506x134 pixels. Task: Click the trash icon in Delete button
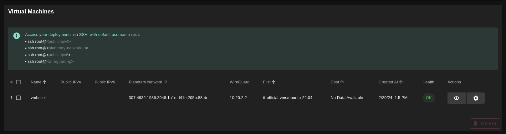pos(475,123)
